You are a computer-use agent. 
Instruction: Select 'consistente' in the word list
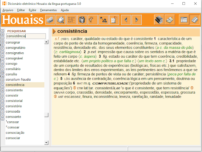click(x=14, y=90)
